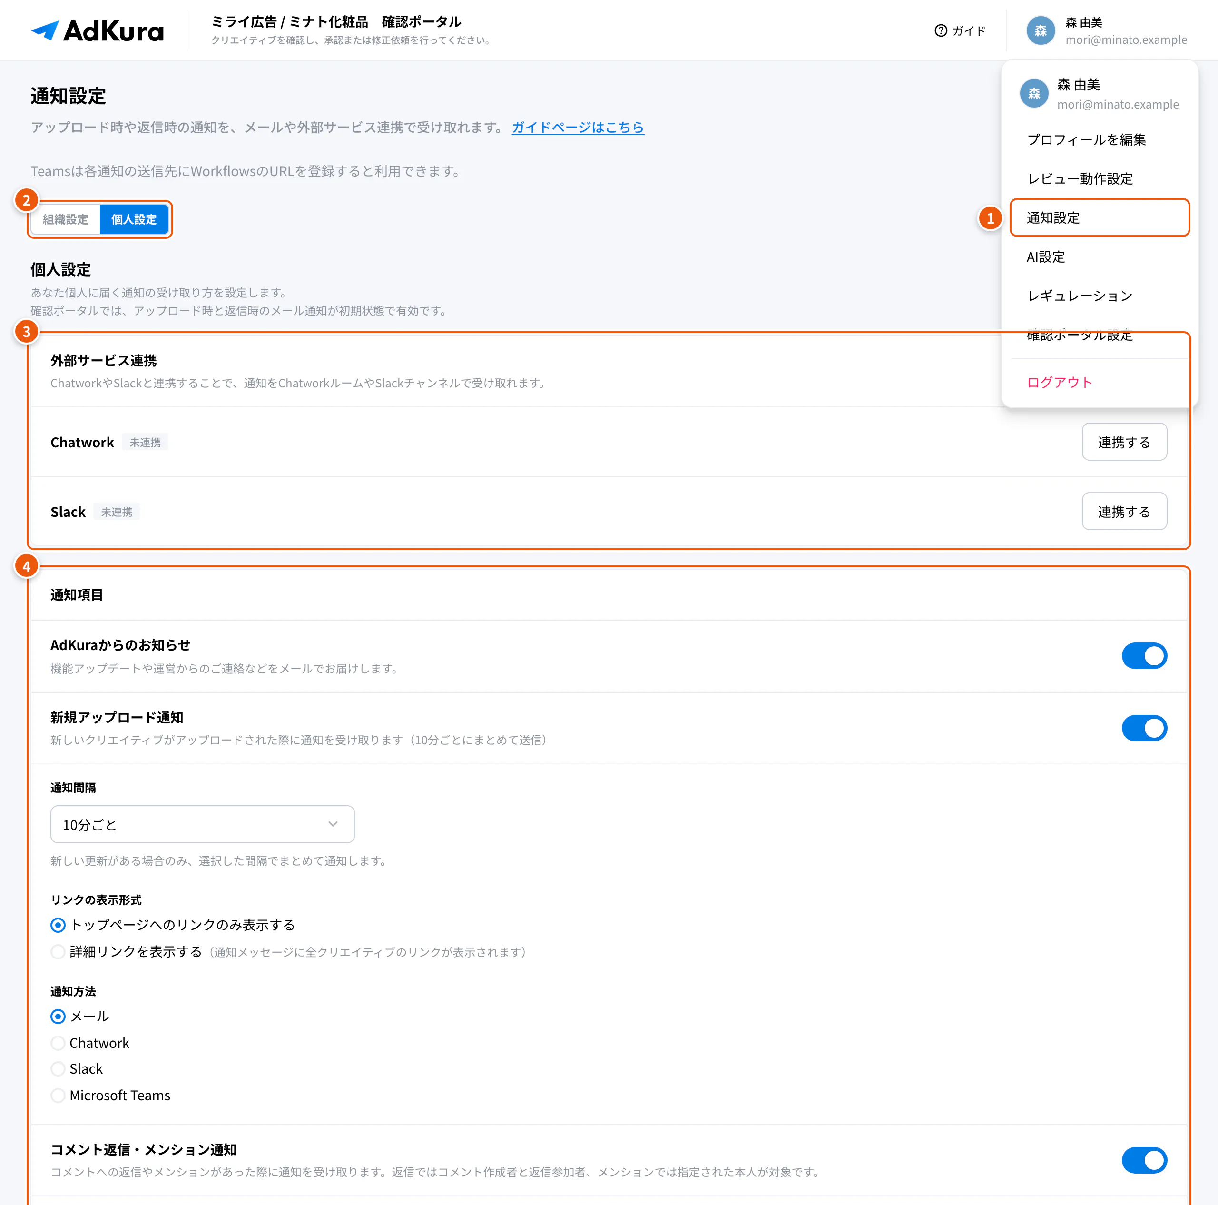Click the Chatwork 未連携 status badge
The width and height of the screenshot is (1218, 1205).
tap(145, 443)
